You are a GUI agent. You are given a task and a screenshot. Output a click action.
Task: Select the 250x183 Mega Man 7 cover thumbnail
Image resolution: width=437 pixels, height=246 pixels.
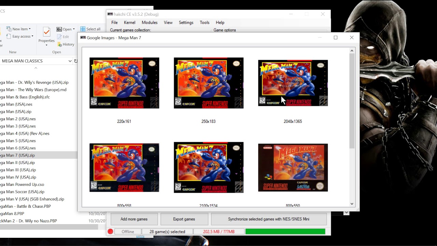[x=209, y=83]
